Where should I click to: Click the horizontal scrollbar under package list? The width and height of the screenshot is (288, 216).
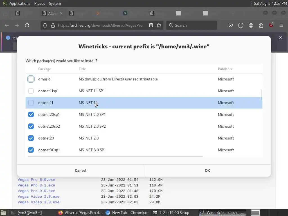[x=115, y=156]
